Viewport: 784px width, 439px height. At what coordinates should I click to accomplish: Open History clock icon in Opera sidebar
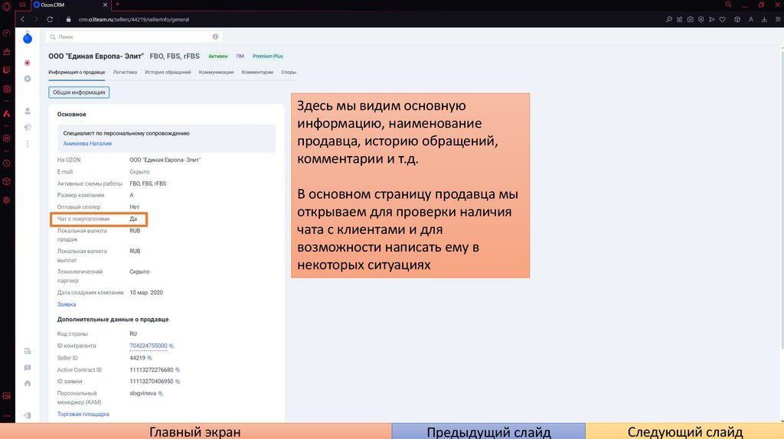click(6, 164)
